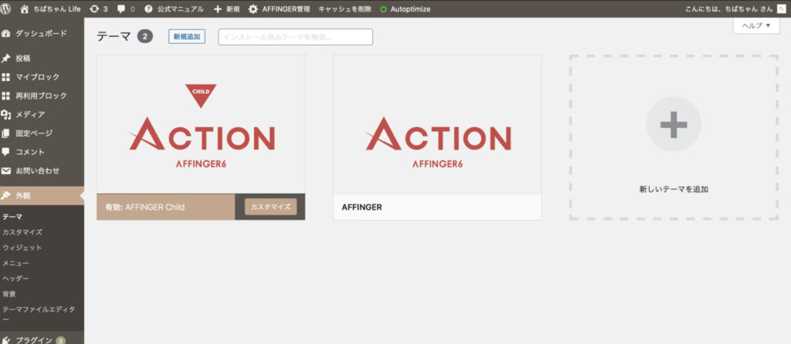Select テーマ submenu item
Viewport: 791px width, 344px height.
12,217
